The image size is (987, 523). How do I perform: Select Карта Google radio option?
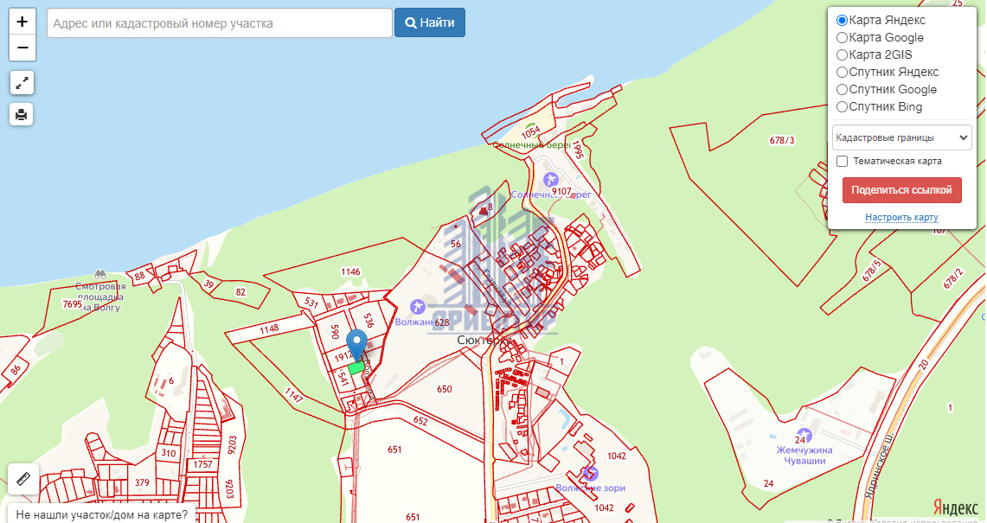[842, 38]
